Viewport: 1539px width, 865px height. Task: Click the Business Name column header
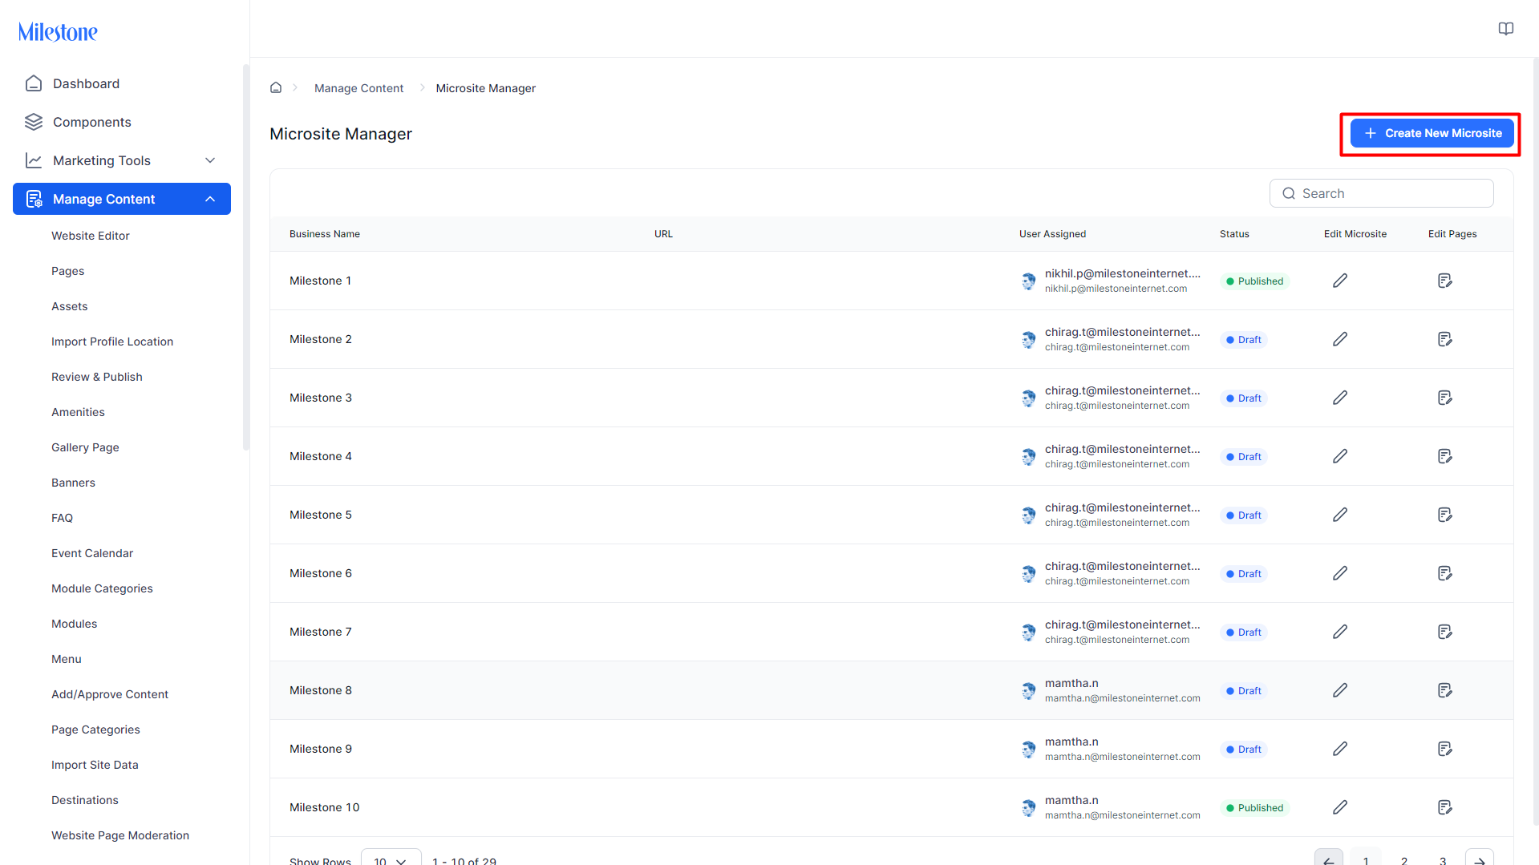pyautogui.click(x=325, y=234)
